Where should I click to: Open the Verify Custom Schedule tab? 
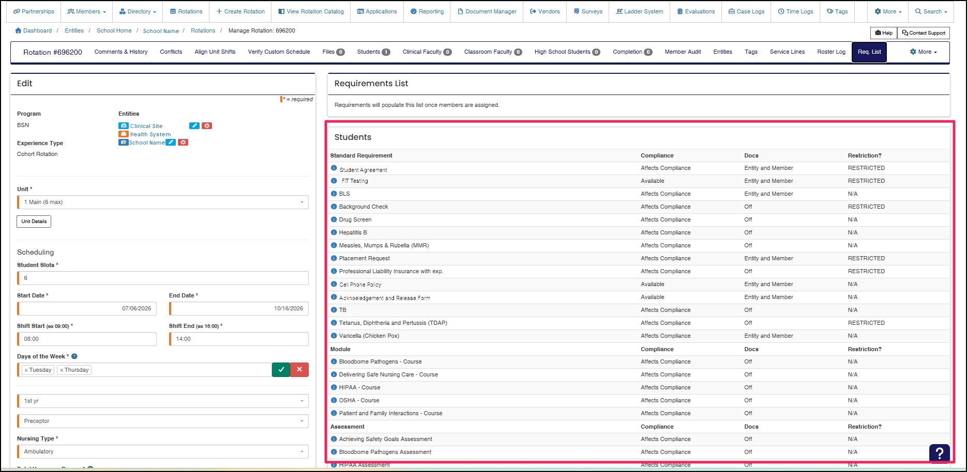pyautogui.click(x=279, y=52)
